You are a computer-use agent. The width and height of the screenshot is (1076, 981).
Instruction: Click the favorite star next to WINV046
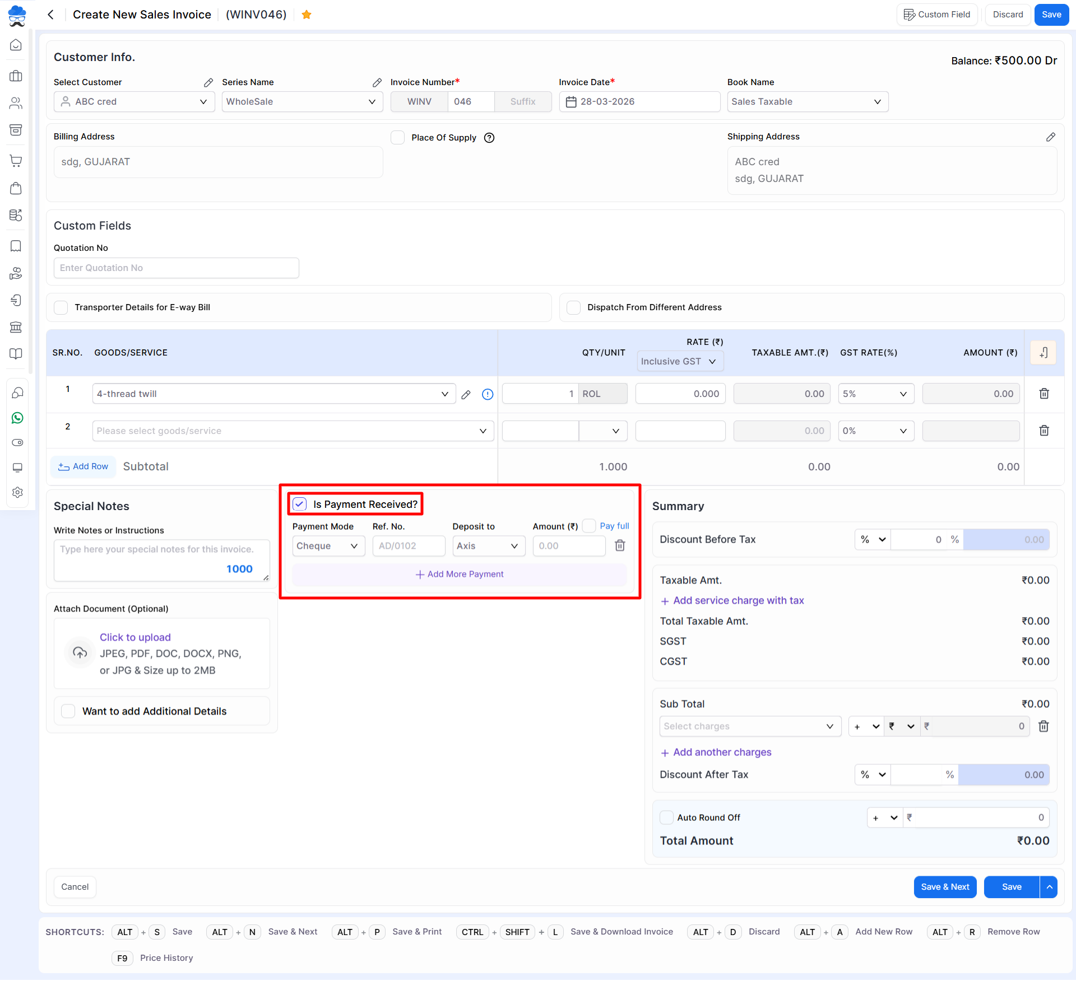[306, 15]
